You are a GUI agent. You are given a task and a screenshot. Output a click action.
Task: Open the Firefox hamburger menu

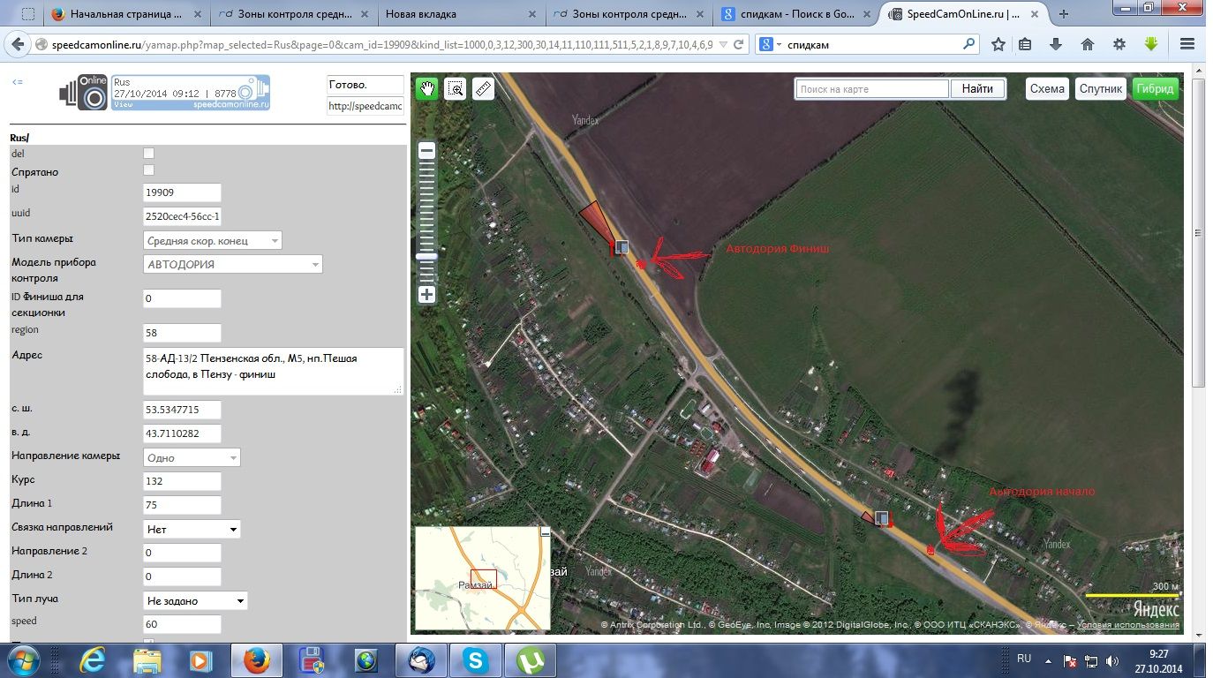[x=1187, y=44]
